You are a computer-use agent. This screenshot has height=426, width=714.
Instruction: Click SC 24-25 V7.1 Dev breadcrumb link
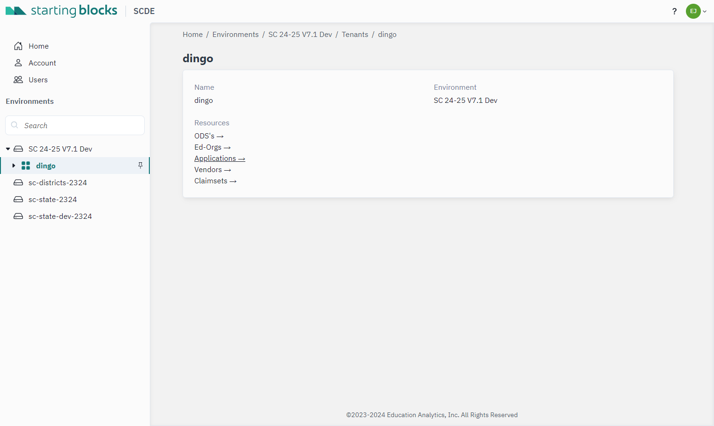(x=300, y=35)
